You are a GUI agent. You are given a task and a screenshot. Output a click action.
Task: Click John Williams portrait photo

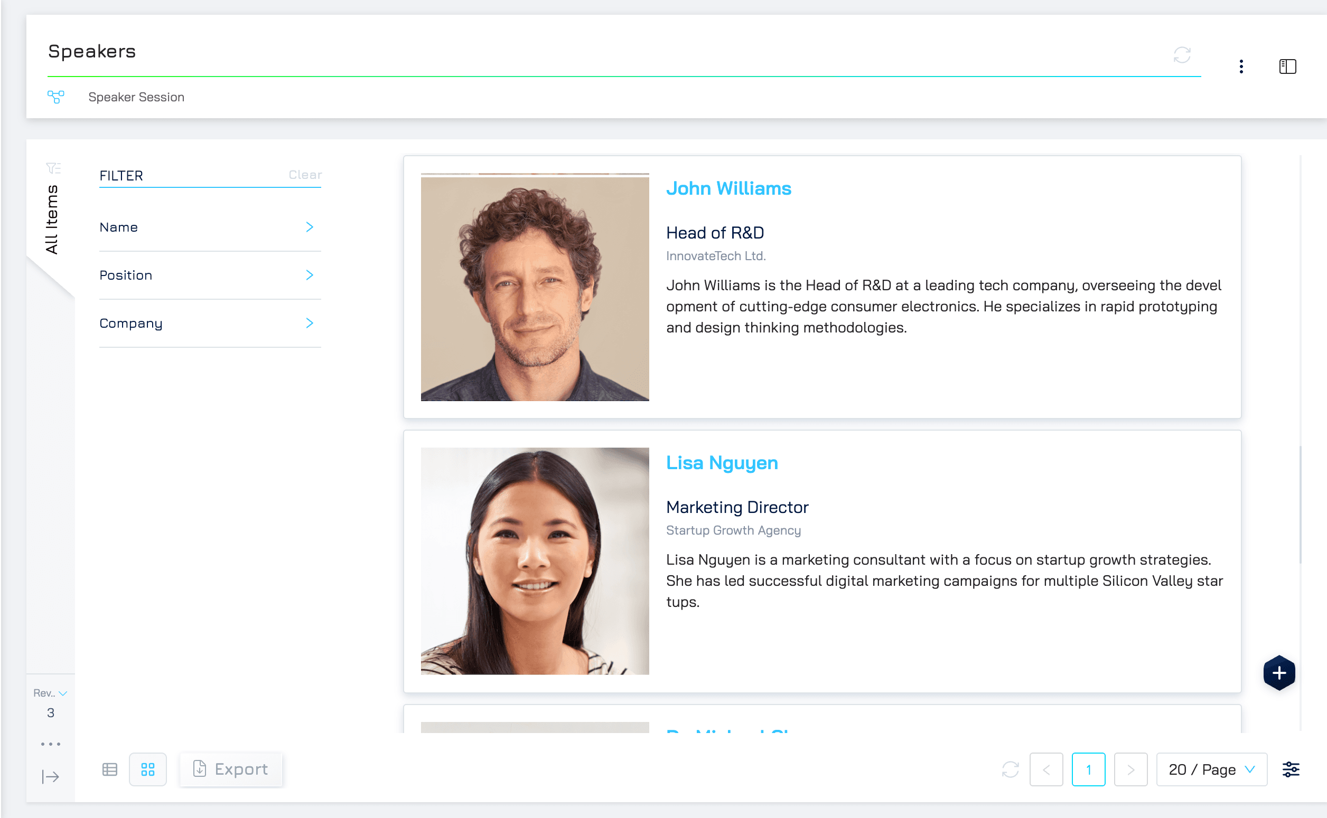(535, 287)
